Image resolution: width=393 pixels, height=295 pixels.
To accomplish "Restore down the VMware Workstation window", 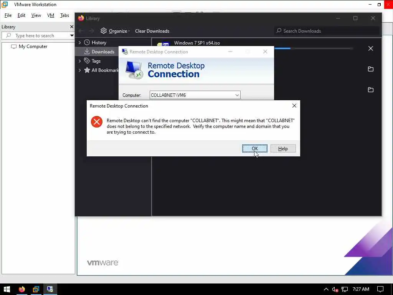I will point(379,5).
